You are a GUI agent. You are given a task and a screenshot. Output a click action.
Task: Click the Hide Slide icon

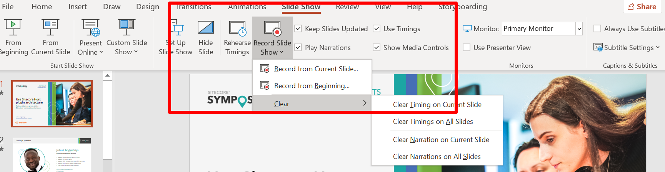tap(205, 28)
